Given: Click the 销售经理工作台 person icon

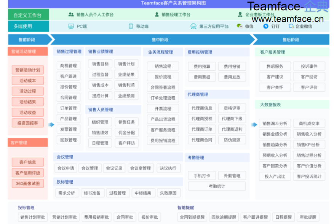Looking at the screenshot, I should pyautogui.click(x=157, y=15).
